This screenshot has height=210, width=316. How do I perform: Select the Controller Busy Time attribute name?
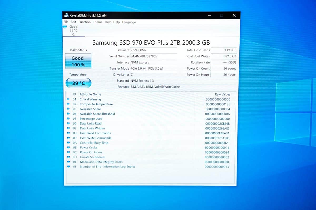94,143
